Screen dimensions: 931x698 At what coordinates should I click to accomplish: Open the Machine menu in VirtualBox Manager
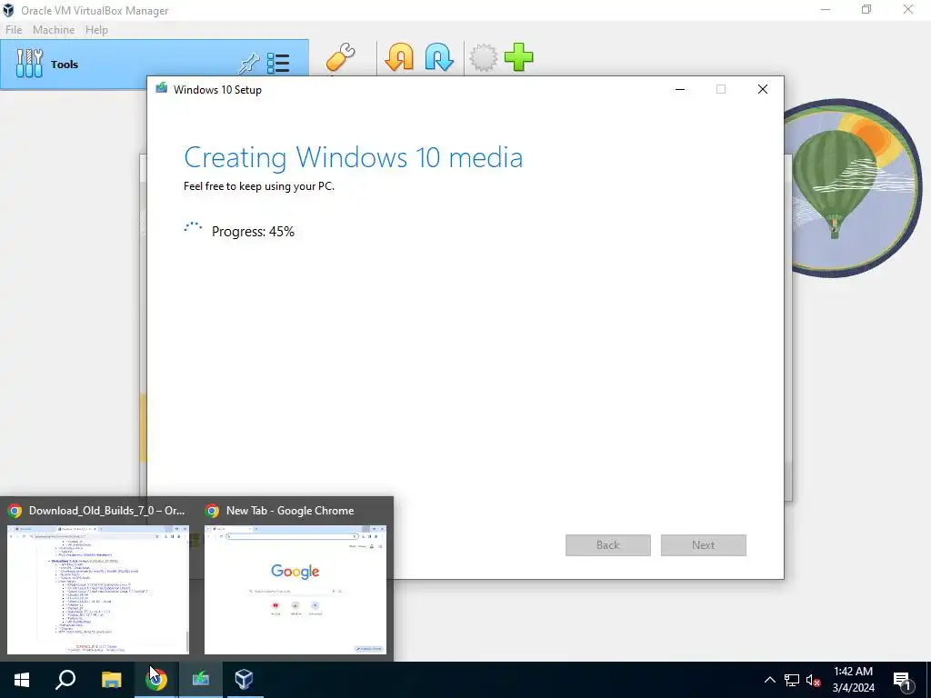pos(54,30)
